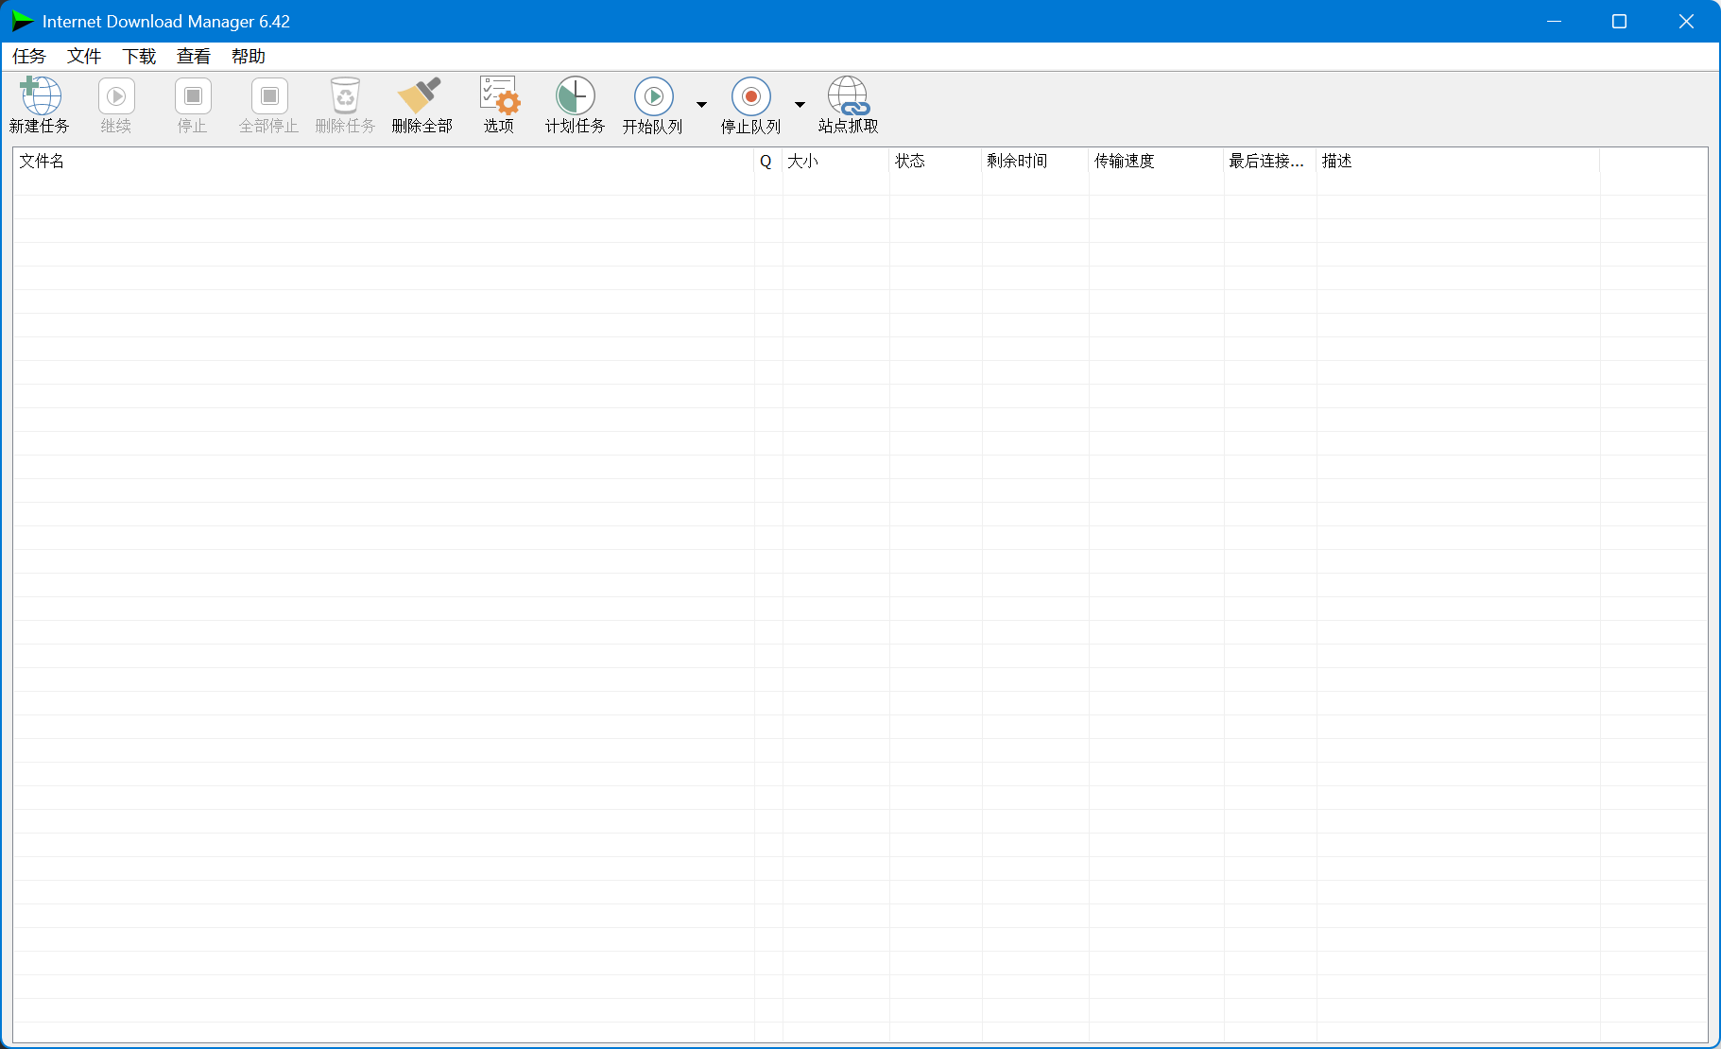This screenshot has height=1049, width=1721.
Task: Click the IDM green arrow title icon
Action: (23, 21)
